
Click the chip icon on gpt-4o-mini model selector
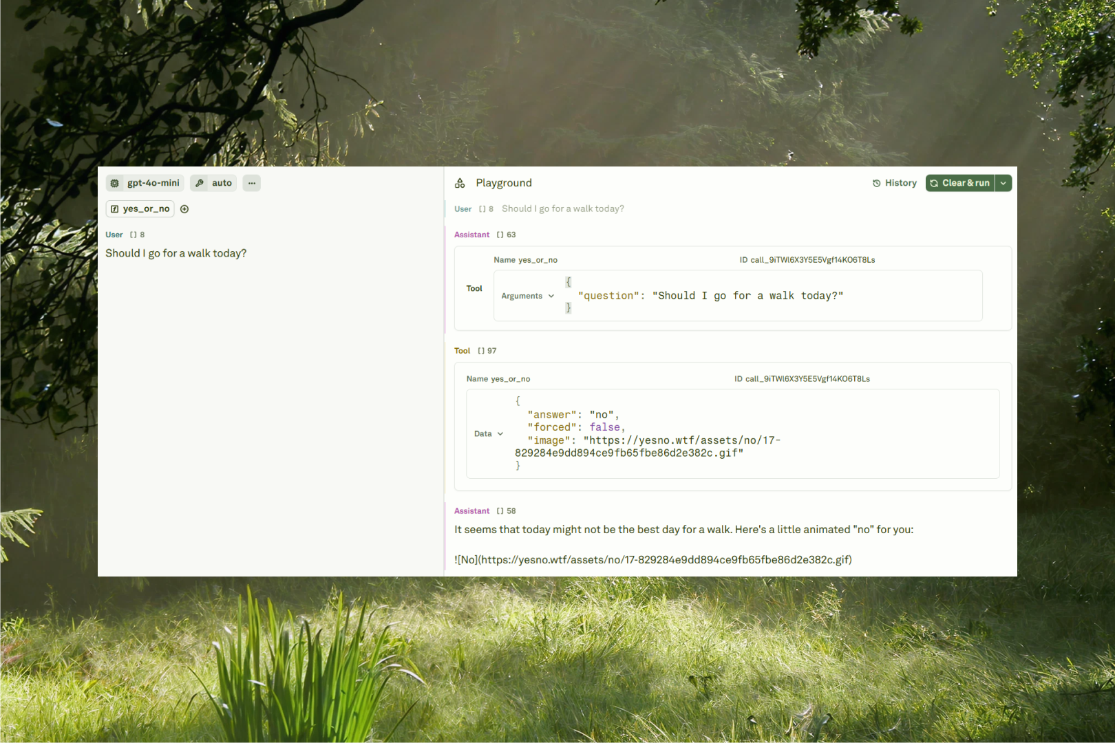click(x=115, y=183)
